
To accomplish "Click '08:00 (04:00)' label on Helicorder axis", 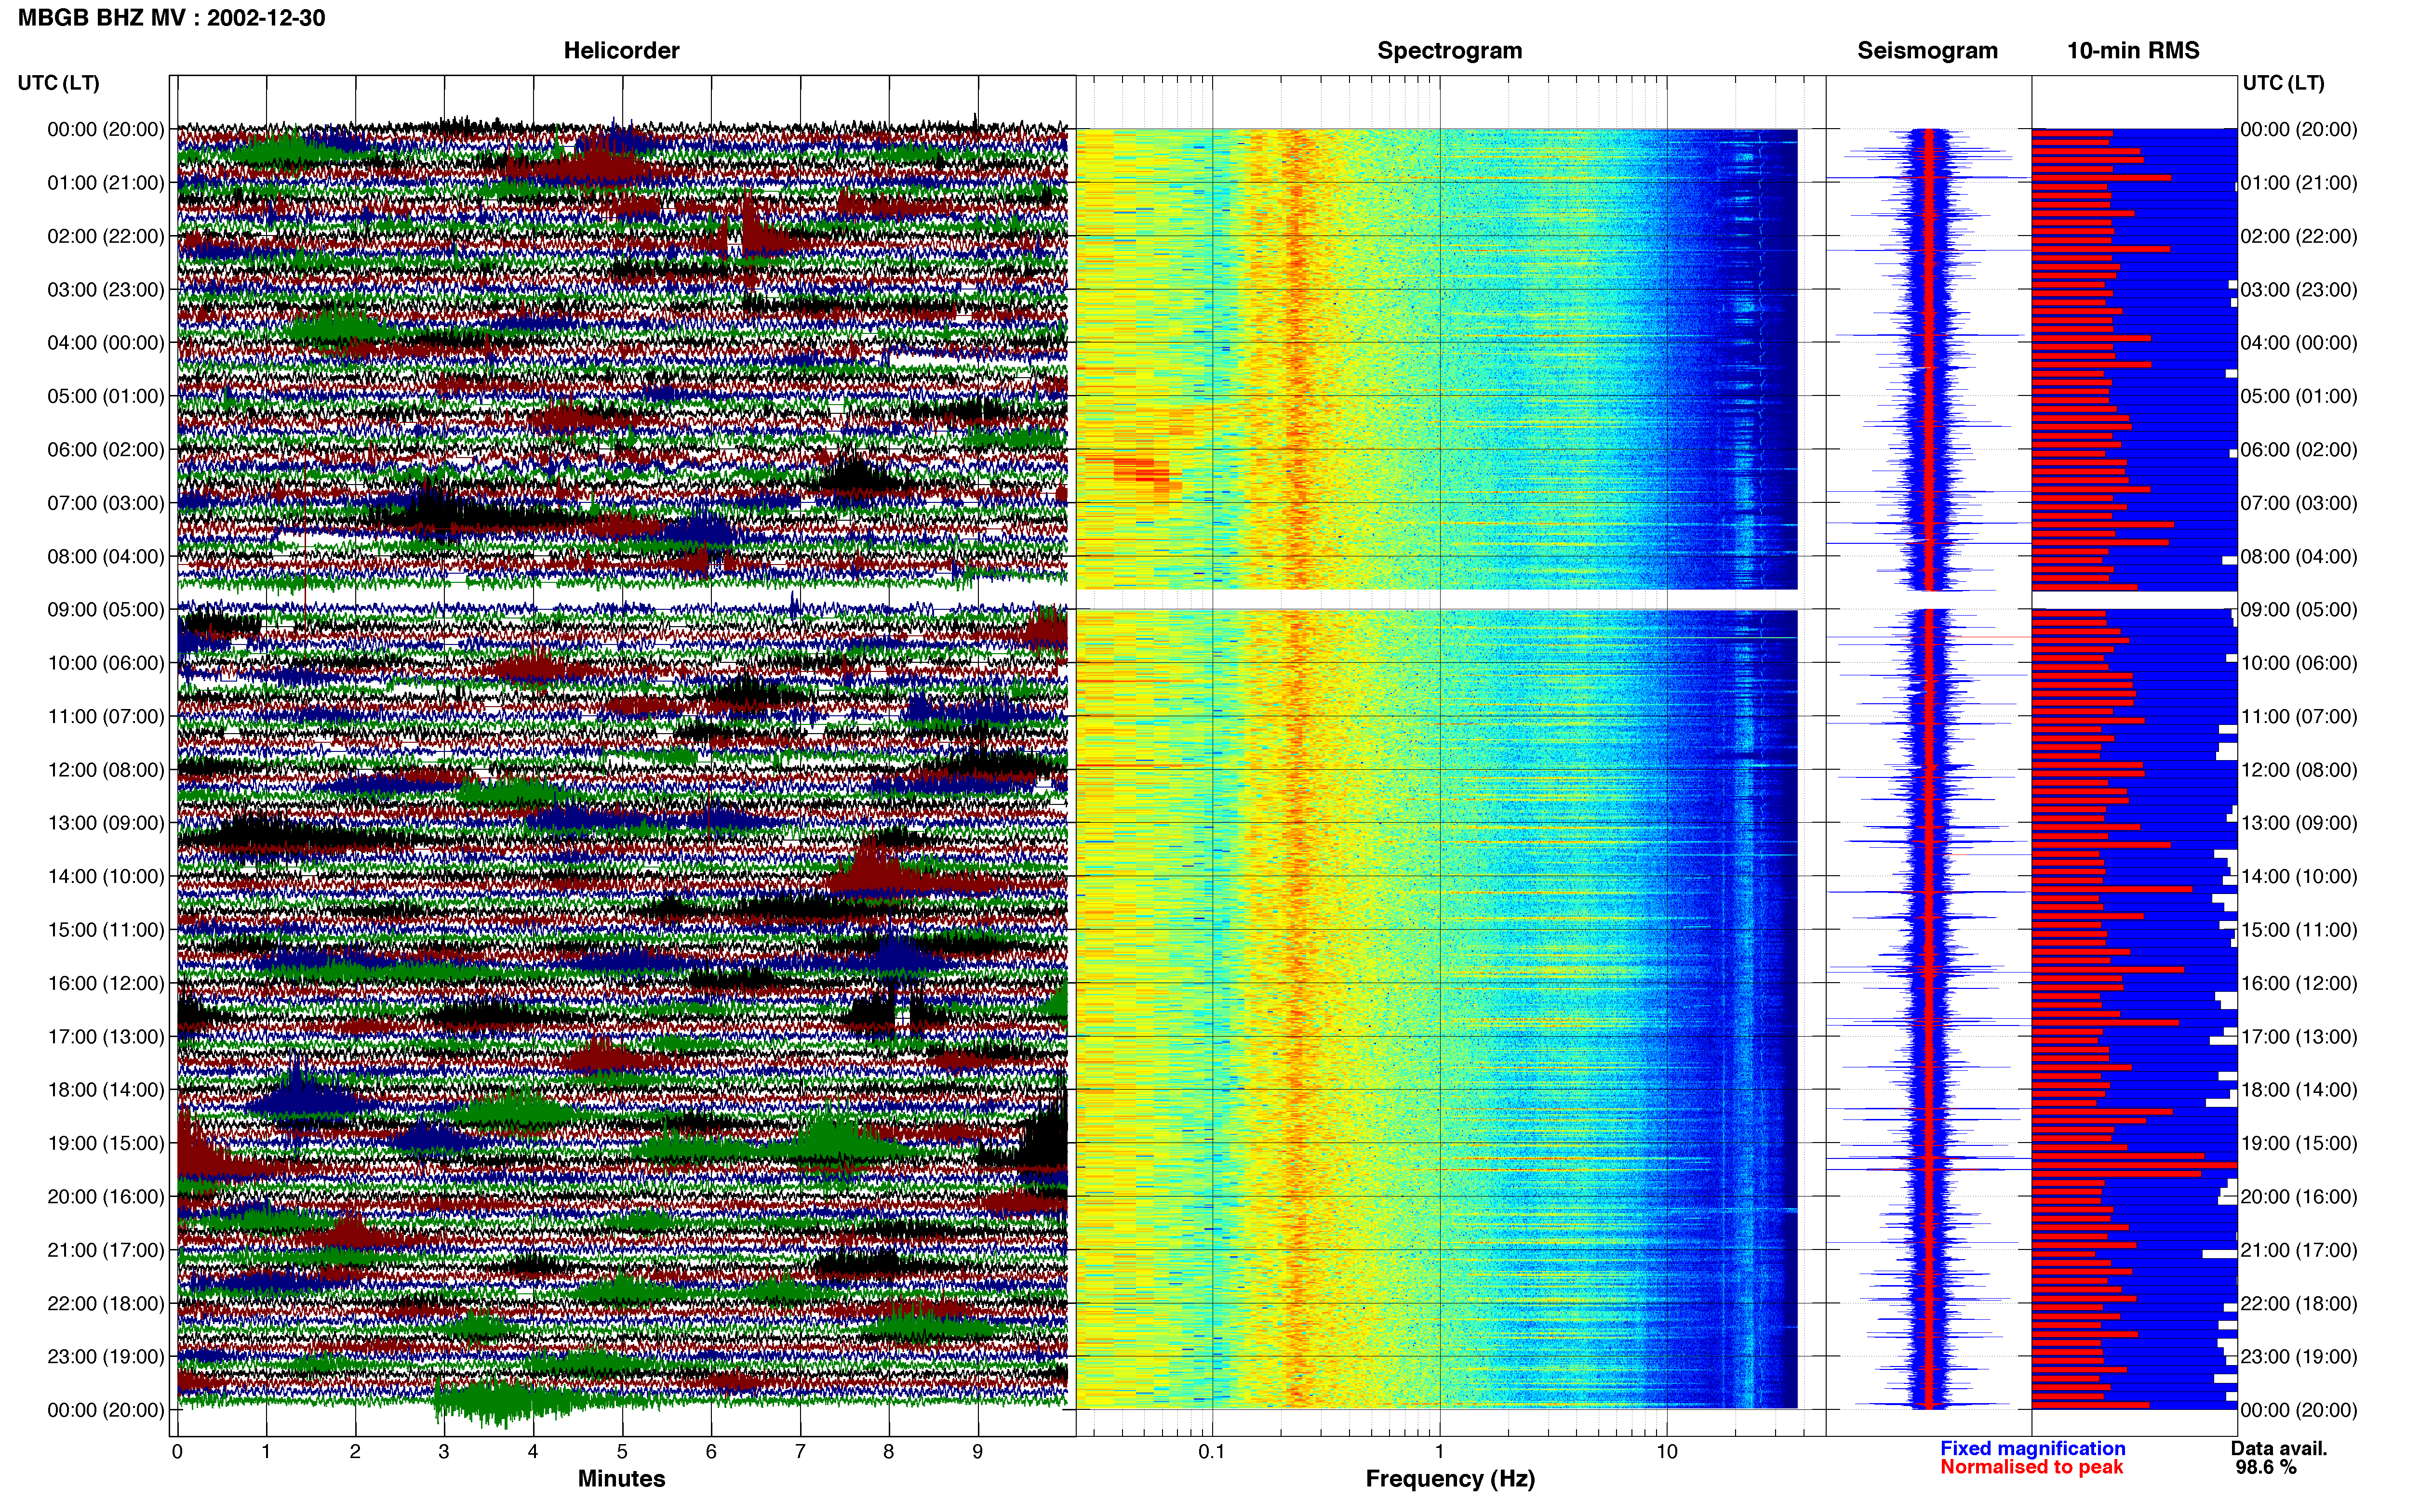I will tap(106, 556).
